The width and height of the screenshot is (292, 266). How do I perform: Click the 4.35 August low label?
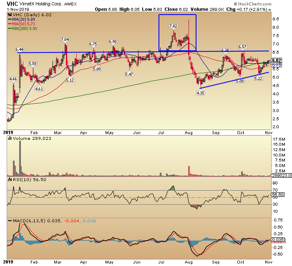[200, 93]
